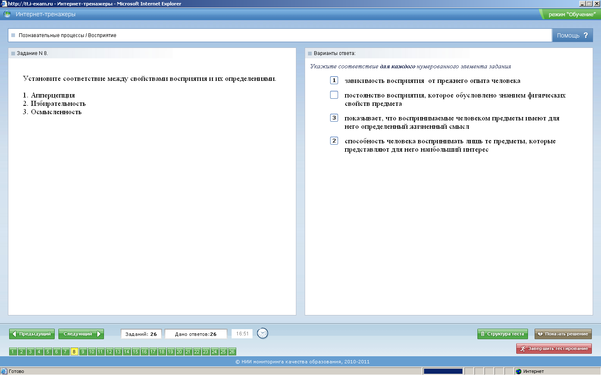The image size is (601, 375).
Task: Jump to question 18 in the navigator
Action: coord(162,352)
